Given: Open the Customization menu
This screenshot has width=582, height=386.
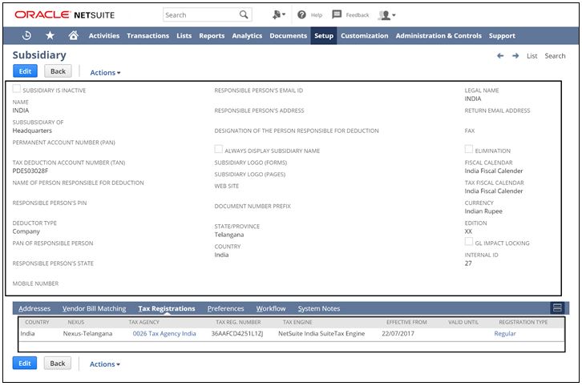Looking at the screenshot, I should 365,35.
